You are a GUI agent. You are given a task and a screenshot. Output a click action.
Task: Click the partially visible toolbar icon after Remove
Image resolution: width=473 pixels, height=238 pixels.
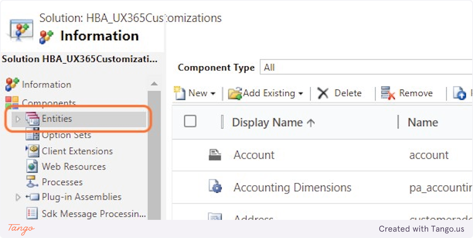[x=460, y=94]
